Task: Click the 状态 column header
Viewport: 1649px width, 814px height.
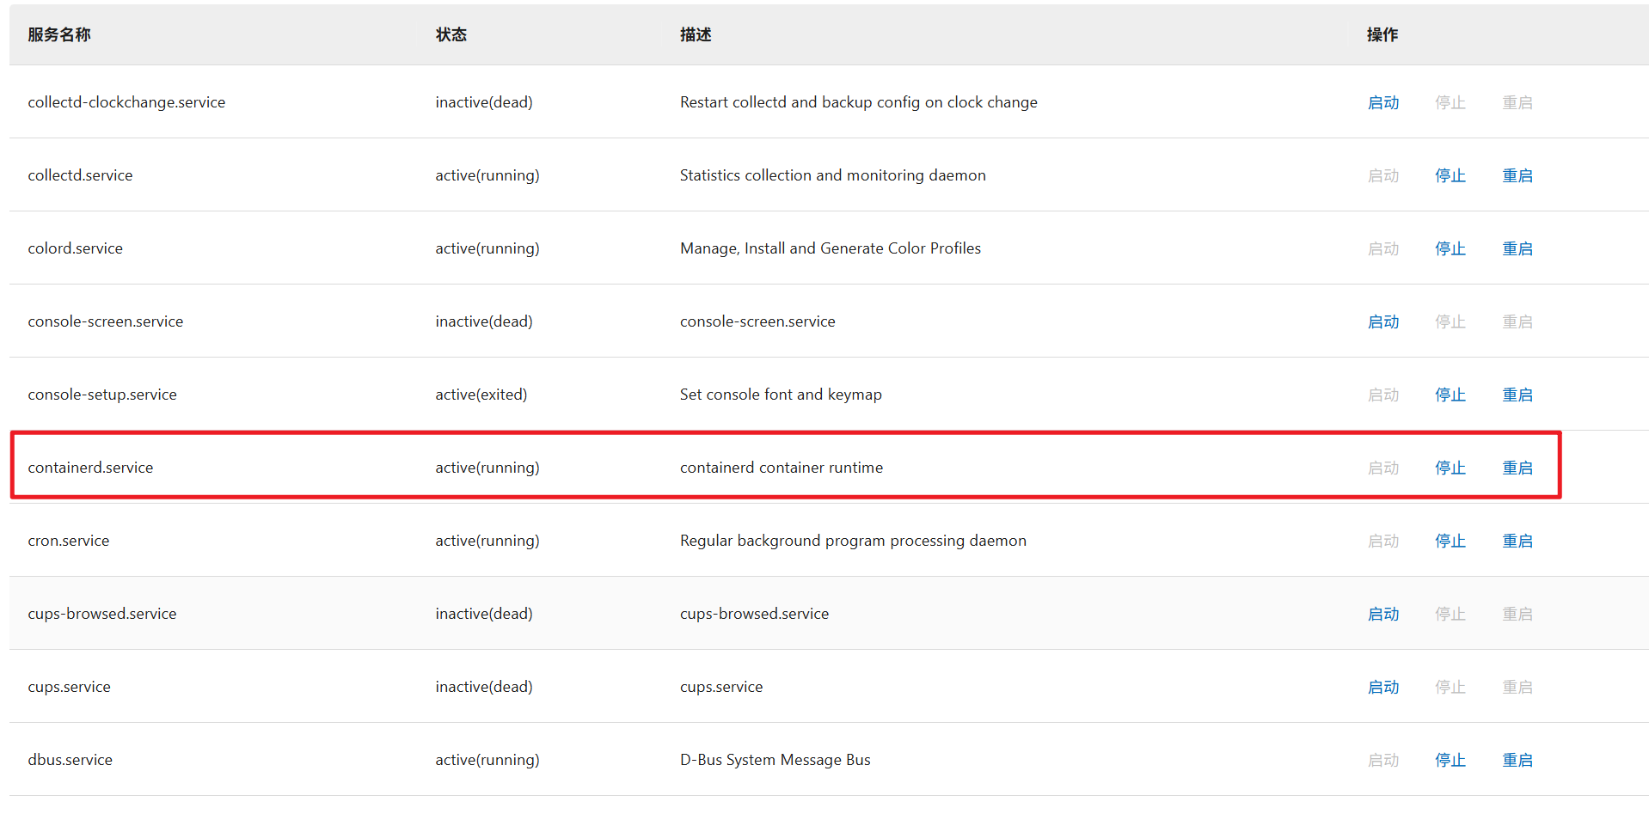Action: [x=451, y=34]
